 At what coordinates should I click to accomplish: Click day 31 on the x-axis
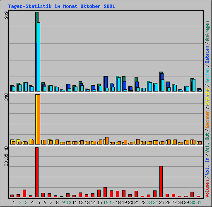pos(199,202)
